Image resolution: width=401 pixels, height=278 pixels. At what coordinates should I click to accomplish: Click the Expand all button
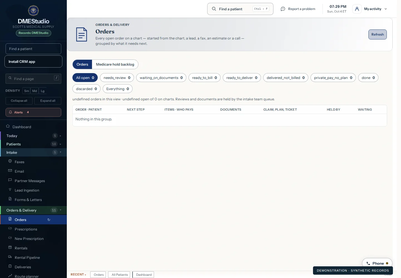48,101
